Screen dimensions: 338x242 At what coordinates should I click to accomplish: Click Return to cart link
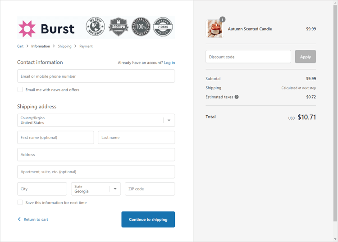point(36,220)
